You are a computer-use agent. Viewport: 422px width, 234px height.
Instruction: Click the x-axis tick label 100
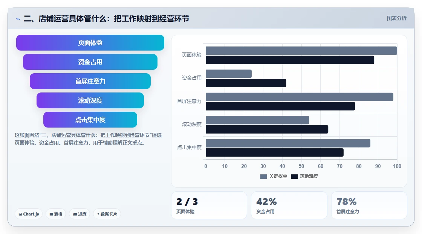coord(397,166)
